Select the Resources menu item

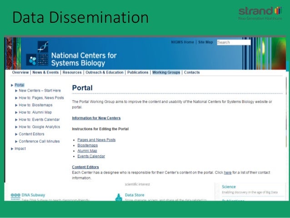click(x=72, y=72)
